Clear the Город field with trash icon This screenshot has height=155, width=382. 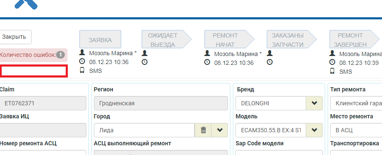tap(203, 130)
